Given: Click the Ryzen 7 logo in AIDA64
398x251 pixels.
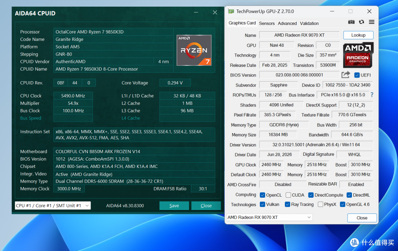Looking at the screenshot, I should 194,50.
